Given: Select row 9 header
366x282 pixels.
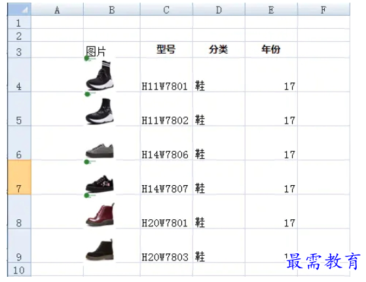Looking at the screenshot, I should coord(20,245).
